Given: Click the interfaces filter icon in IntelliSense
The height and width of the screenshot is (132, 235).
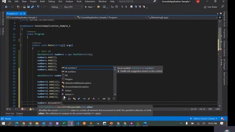Looking at the screenshot, I should 84,99.
